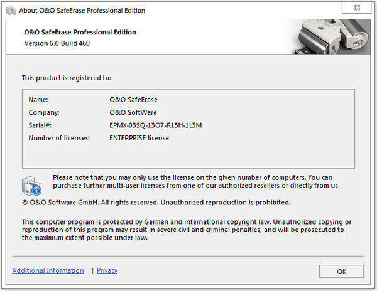
Task: Click the 'This product is registered to' text
Action: tap(66, 78)
